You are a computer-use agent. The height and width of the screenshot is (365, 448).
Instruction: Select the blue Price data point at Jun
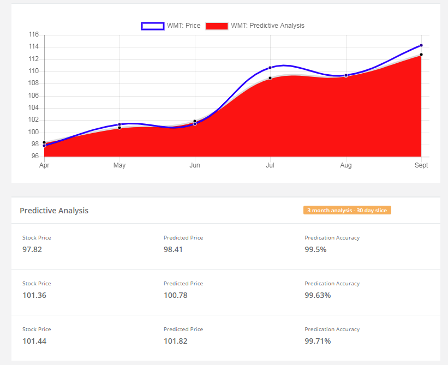coord(195,124)
